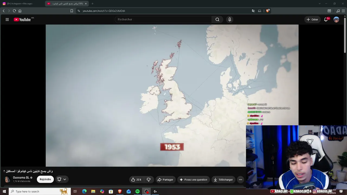Open the tab search chevron in title bar
The width and height of the screenshot is (347, 195).
(320, 4)
